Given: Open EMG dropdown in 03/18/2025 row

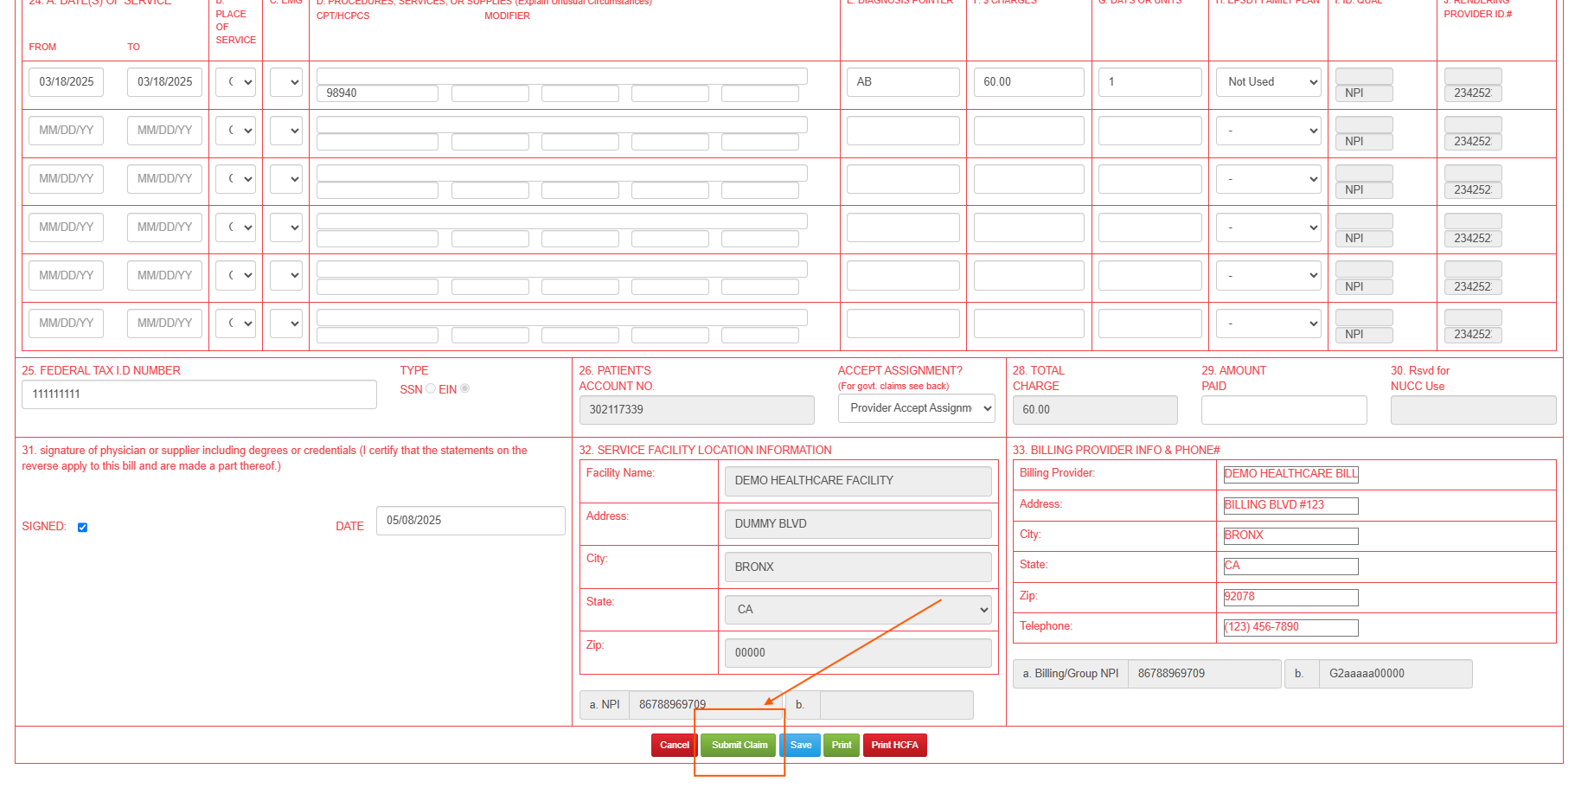Looking at the screenshot, I should [x=285, y=82].
